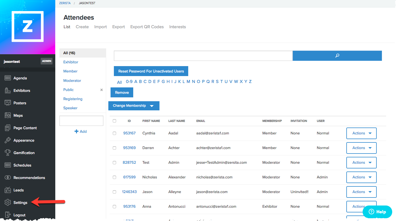Filter attendees by letter M
398x221 pixels.
pyautogui.click(x=188, y=82)
